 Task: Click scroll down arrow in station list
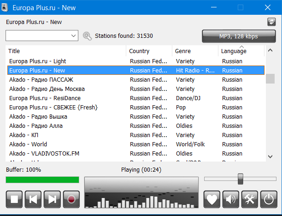point(270,156)
